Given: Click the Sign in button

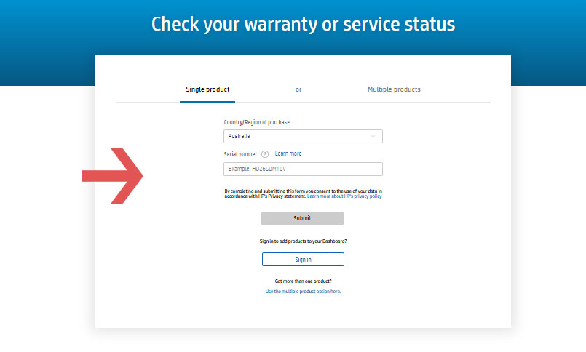Looking at the screenshot, I should coord(303,260).
